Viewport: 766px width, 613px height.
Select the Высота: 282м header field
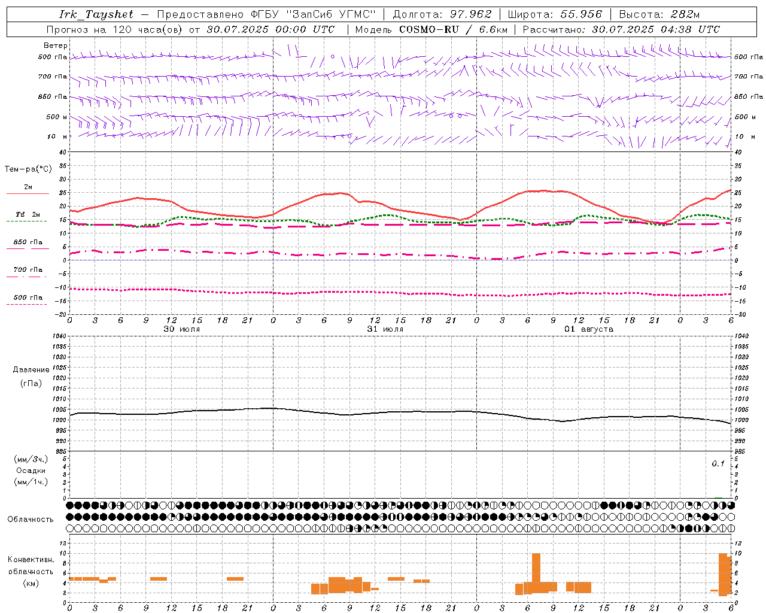tap(659, 14)
